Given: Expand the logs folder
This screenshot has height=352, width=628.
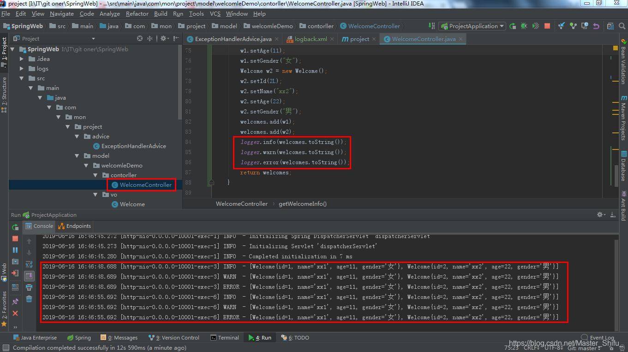Looking at the screenshot, I should click(x=22, y=69).
